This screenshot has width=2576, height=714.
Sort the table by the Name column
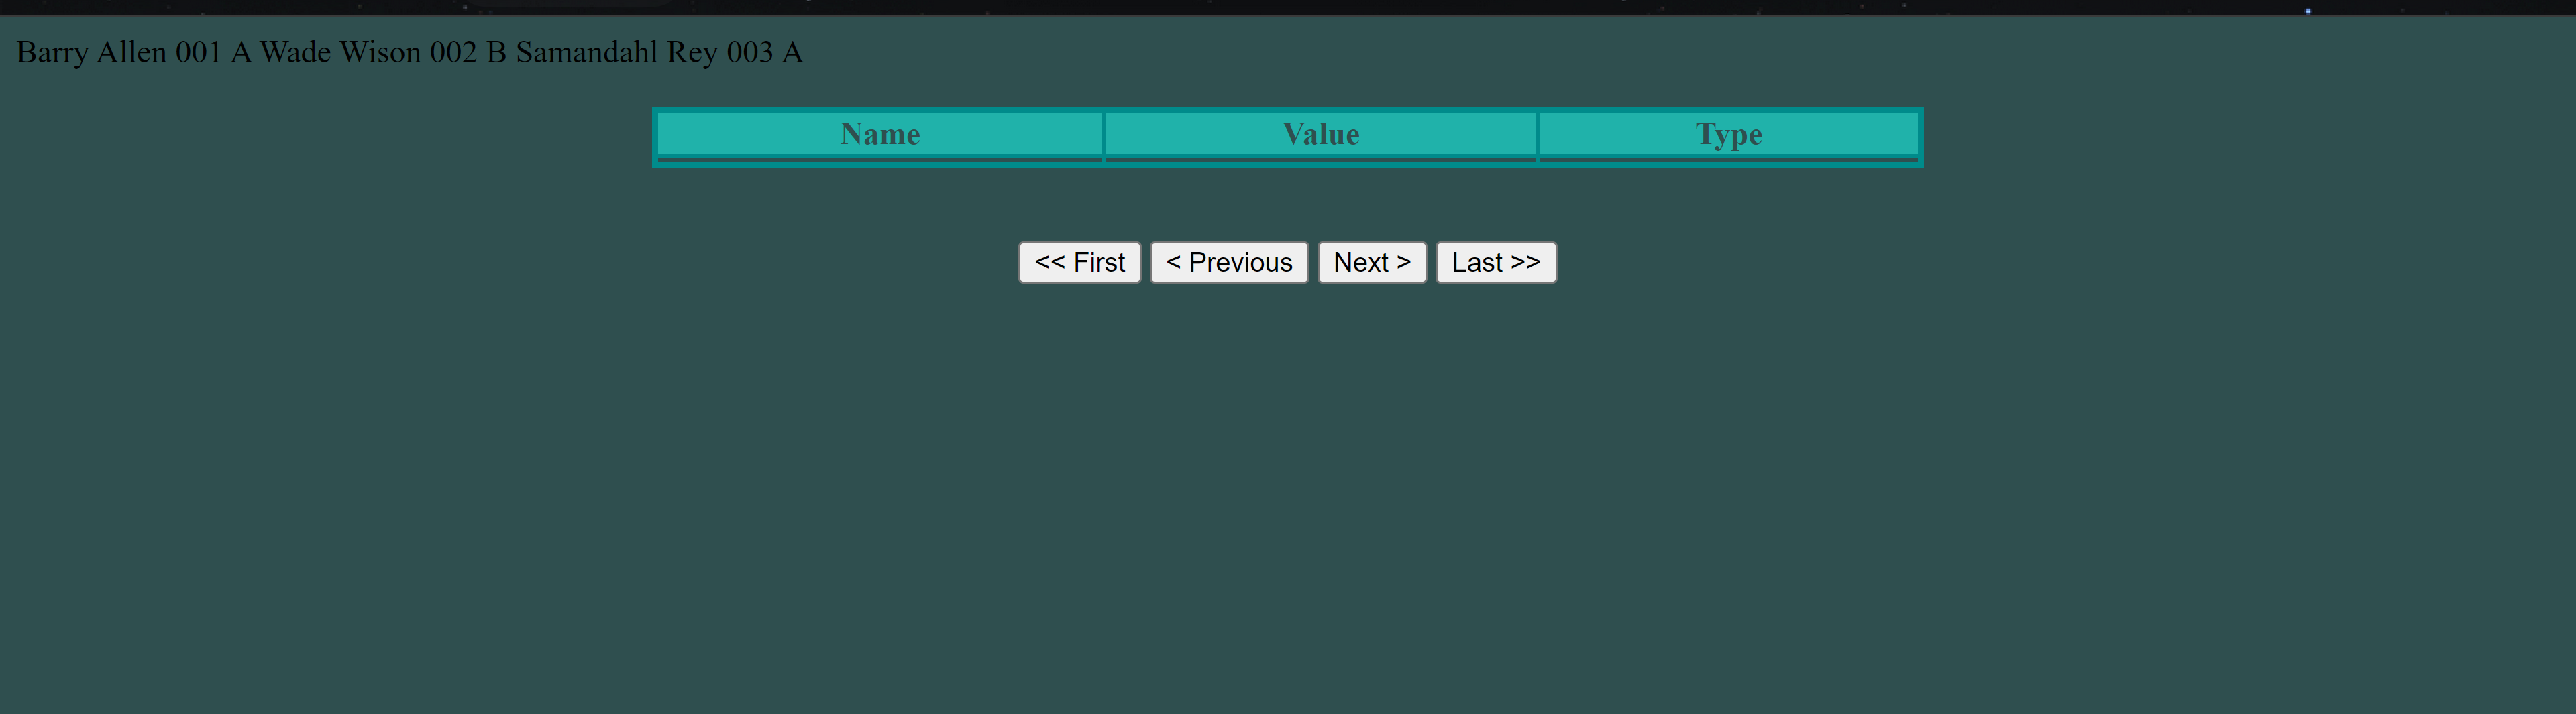[880, 133]
